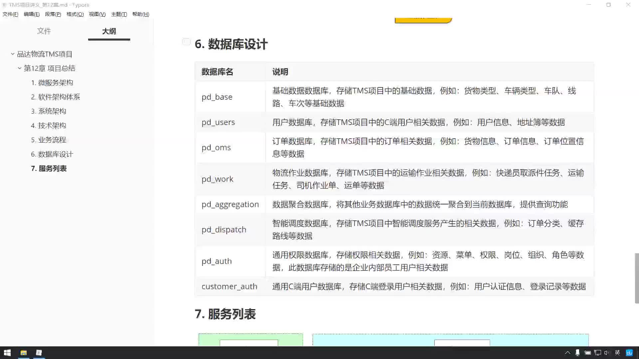
Task: Select the 大纲 outline tab
Action: click(x=109, y=31)
